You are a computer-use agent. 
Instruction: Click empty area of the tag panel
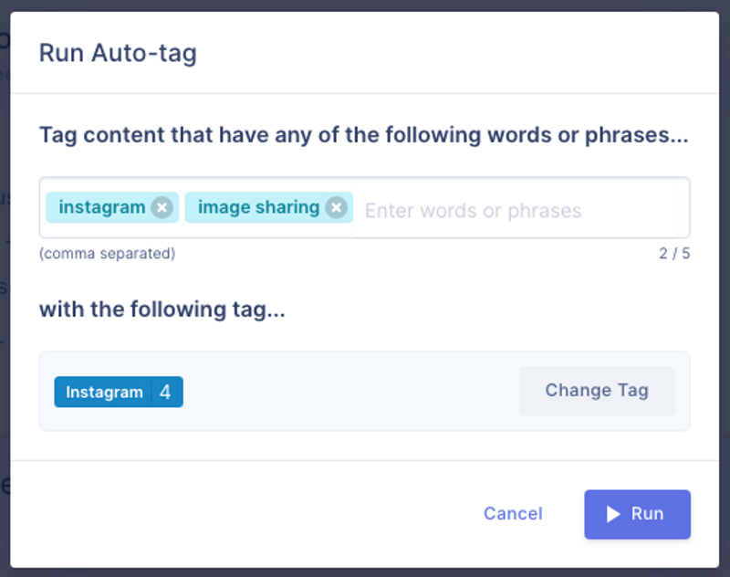(x=349, y=391)
